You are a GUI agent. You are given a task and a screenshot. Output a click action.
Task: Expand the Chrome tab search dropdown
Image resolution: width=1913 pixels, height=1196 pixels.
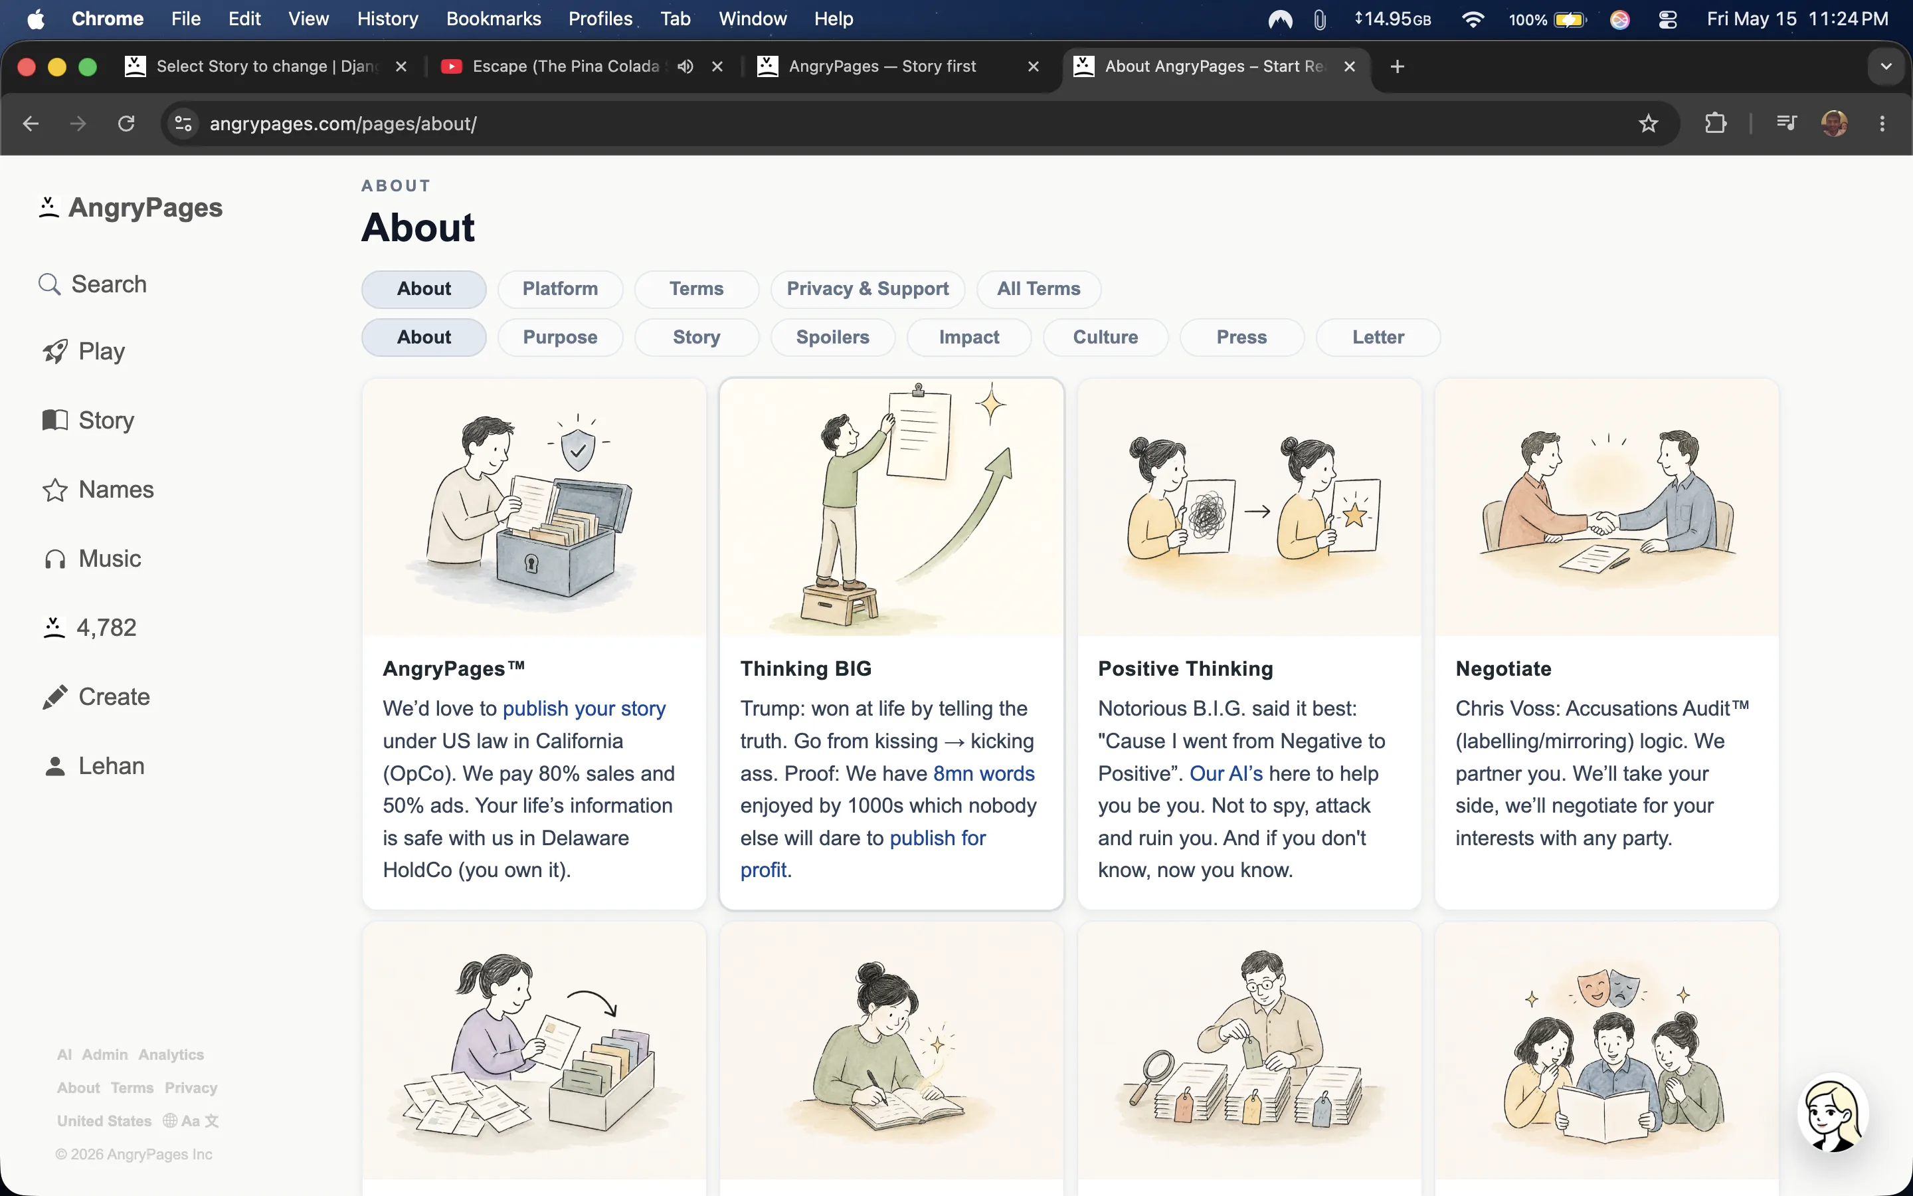[x=1886, y=66]
